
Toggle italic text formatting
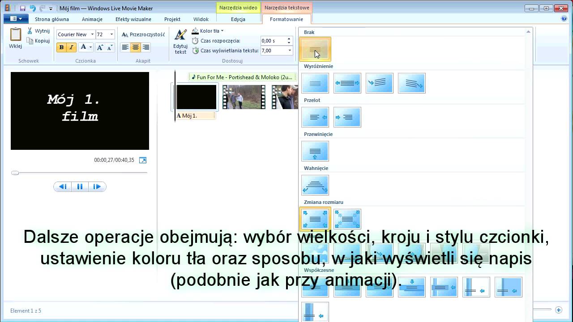coord(71,47)
